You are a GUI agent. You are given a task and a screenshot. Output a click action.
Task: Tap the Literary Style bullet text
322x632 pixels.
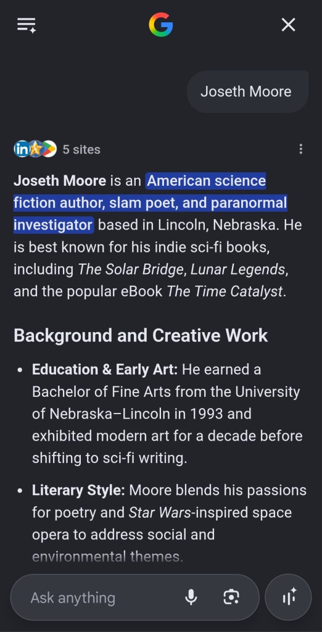[169, 523]
